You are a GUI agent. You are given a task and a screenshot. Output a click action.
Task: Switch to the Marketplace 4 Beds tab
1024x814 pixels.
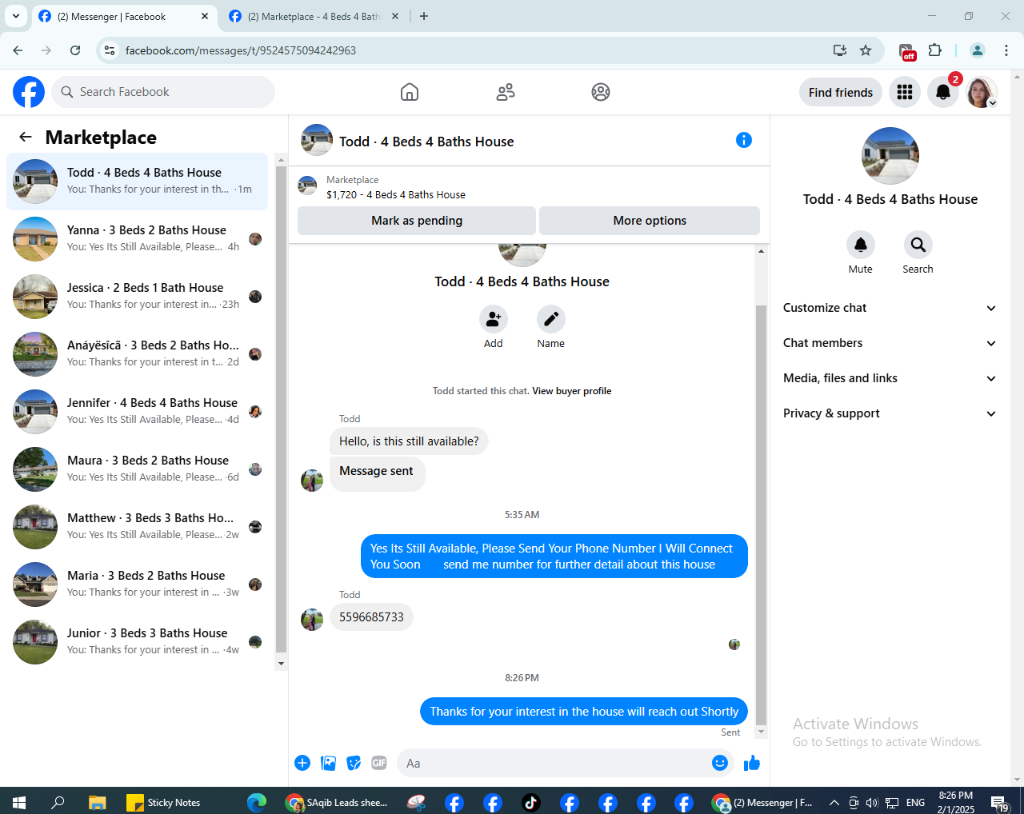[314, 16]
